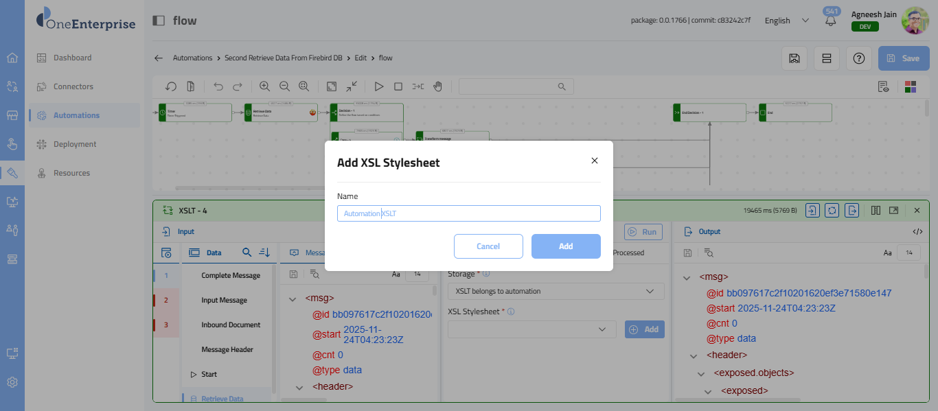Start flow with the play icon
Viewport: 938px width, 411px height.
pos(379,86)
